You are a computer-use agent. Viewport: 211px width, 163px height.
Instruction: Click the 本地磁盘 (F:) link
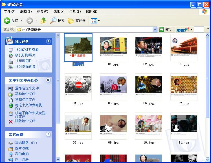26,143
